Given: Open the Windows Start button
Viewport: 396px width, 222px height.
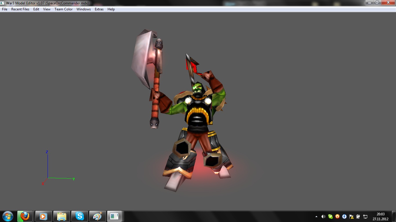Looking at the screenshot, I should [8, 216].
